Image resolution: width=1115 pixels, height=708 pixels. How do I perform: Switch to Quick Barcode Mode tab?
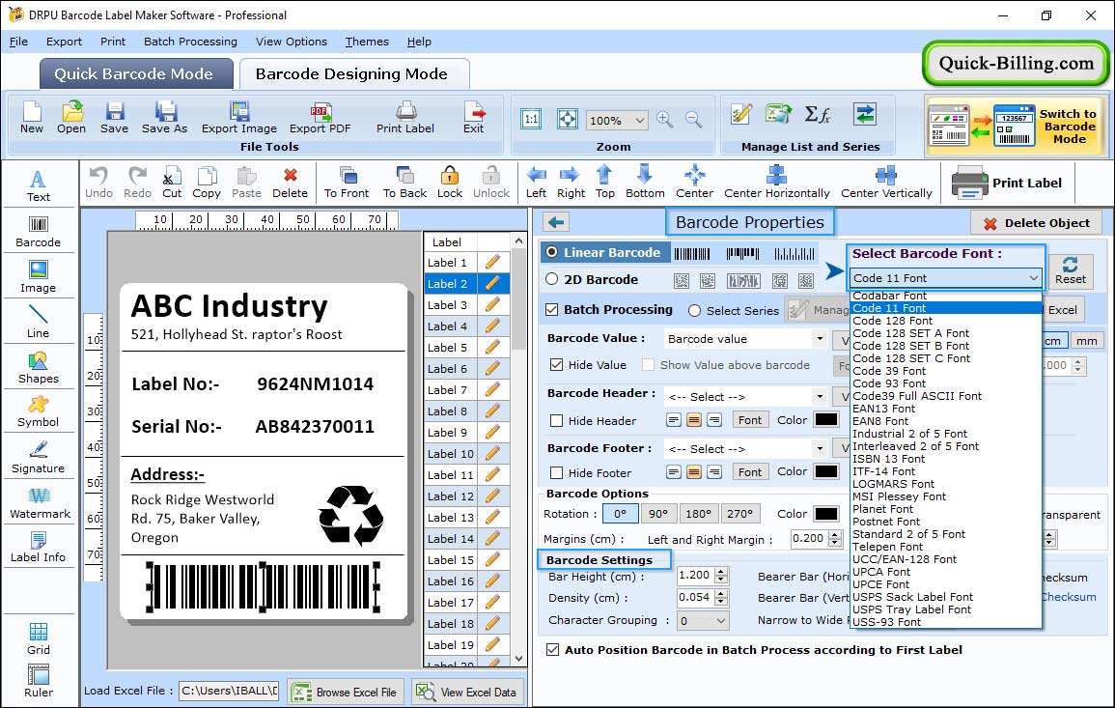135,74
